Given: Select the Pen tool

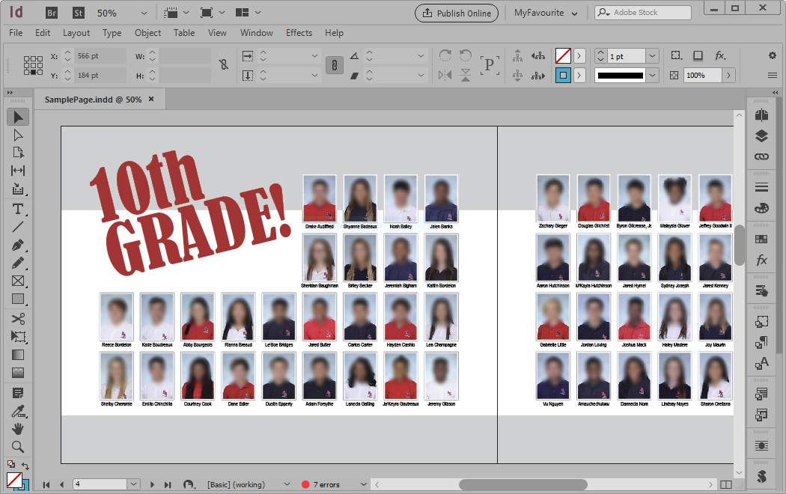Looking at the screenshot, I should click(x=18, y=245).
